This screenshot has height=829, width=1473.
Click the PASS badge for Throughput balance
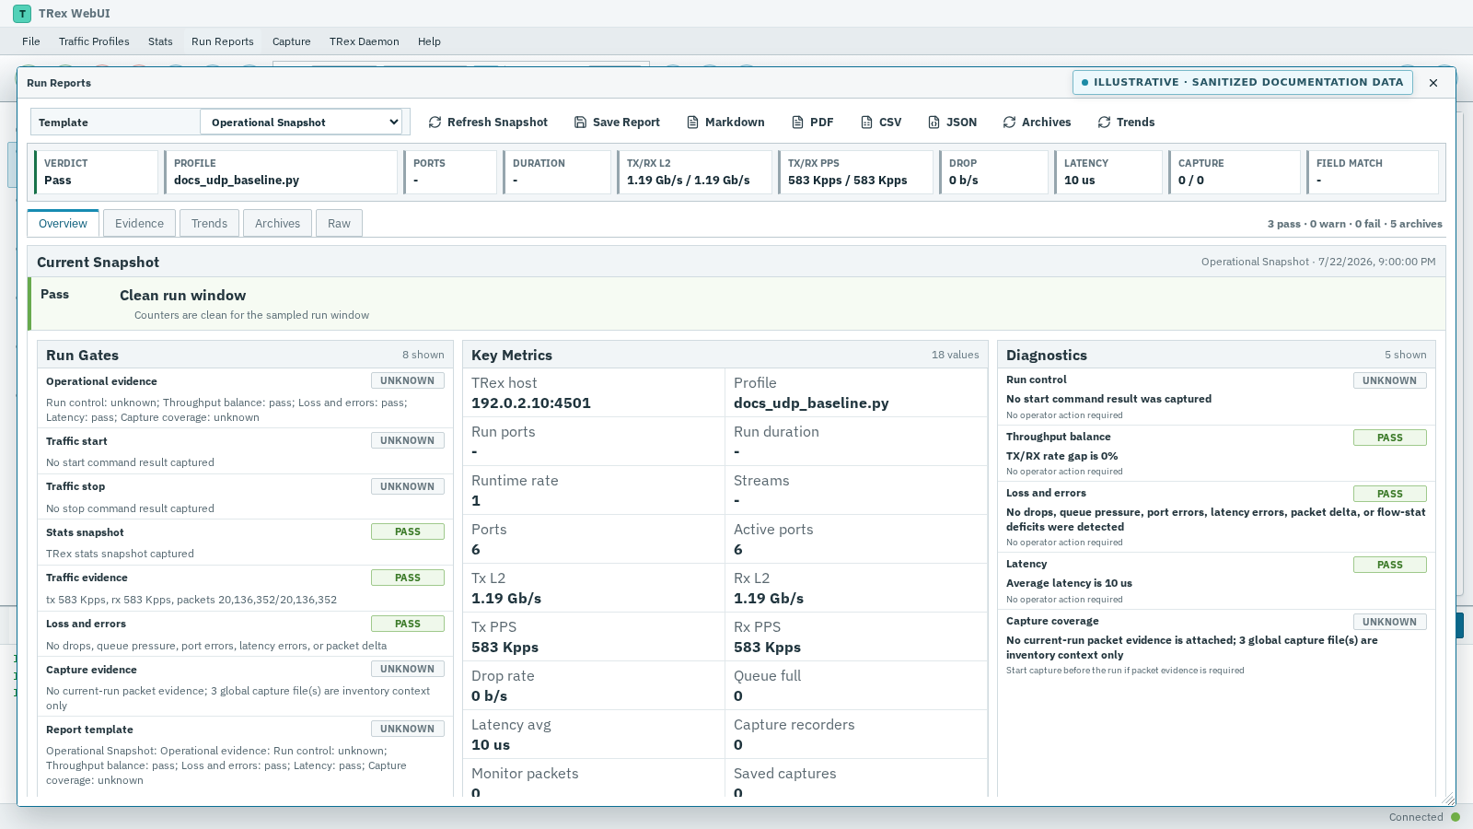1390,438
